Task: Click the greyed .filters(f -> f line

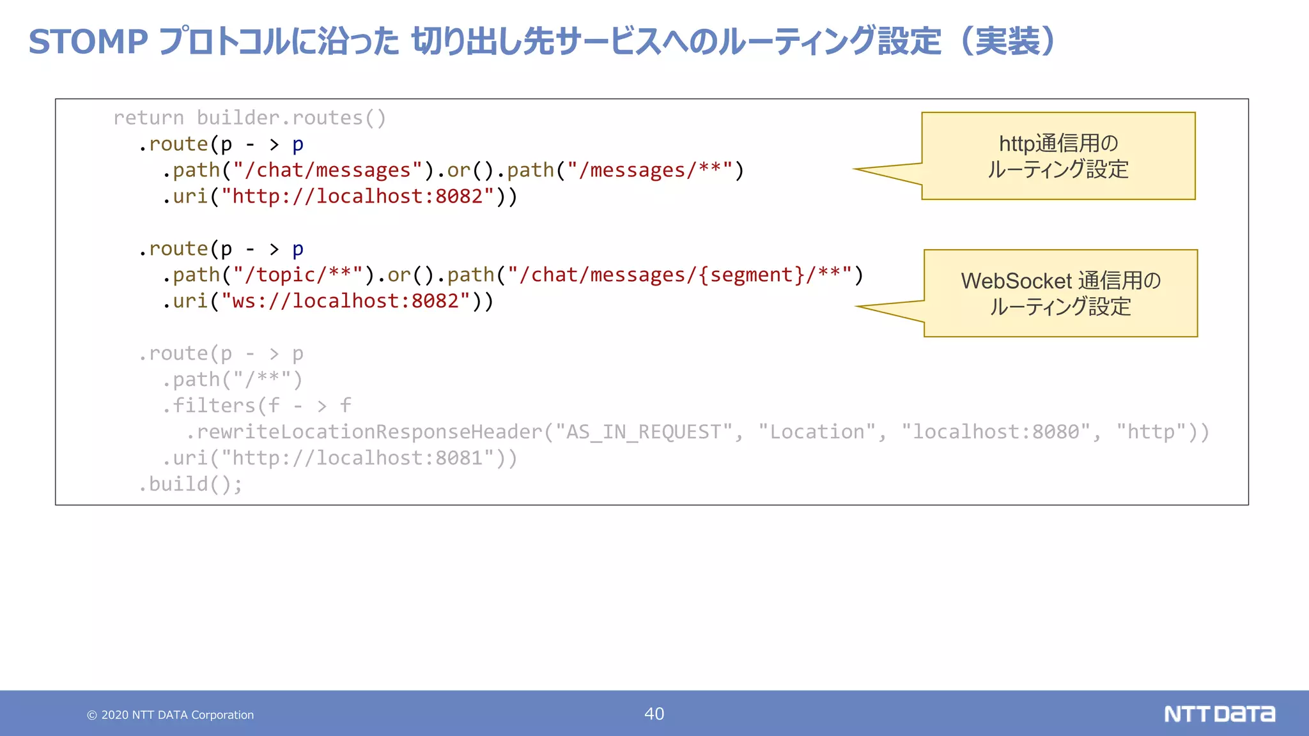Action: [x=256, y=406]
